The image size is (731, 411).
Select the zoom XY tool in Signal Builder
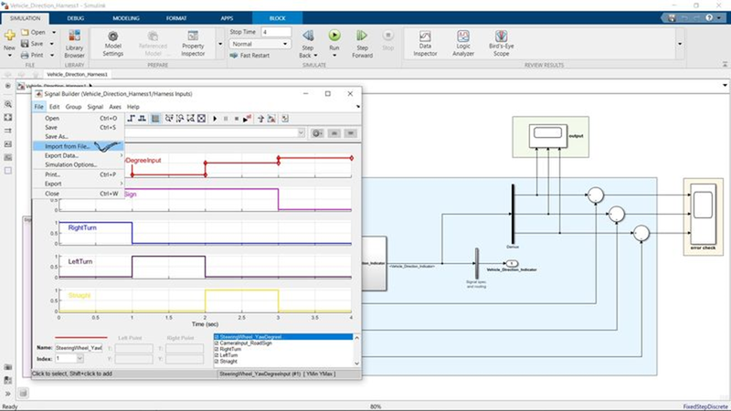pyautogui.click(x=190, y=119)
